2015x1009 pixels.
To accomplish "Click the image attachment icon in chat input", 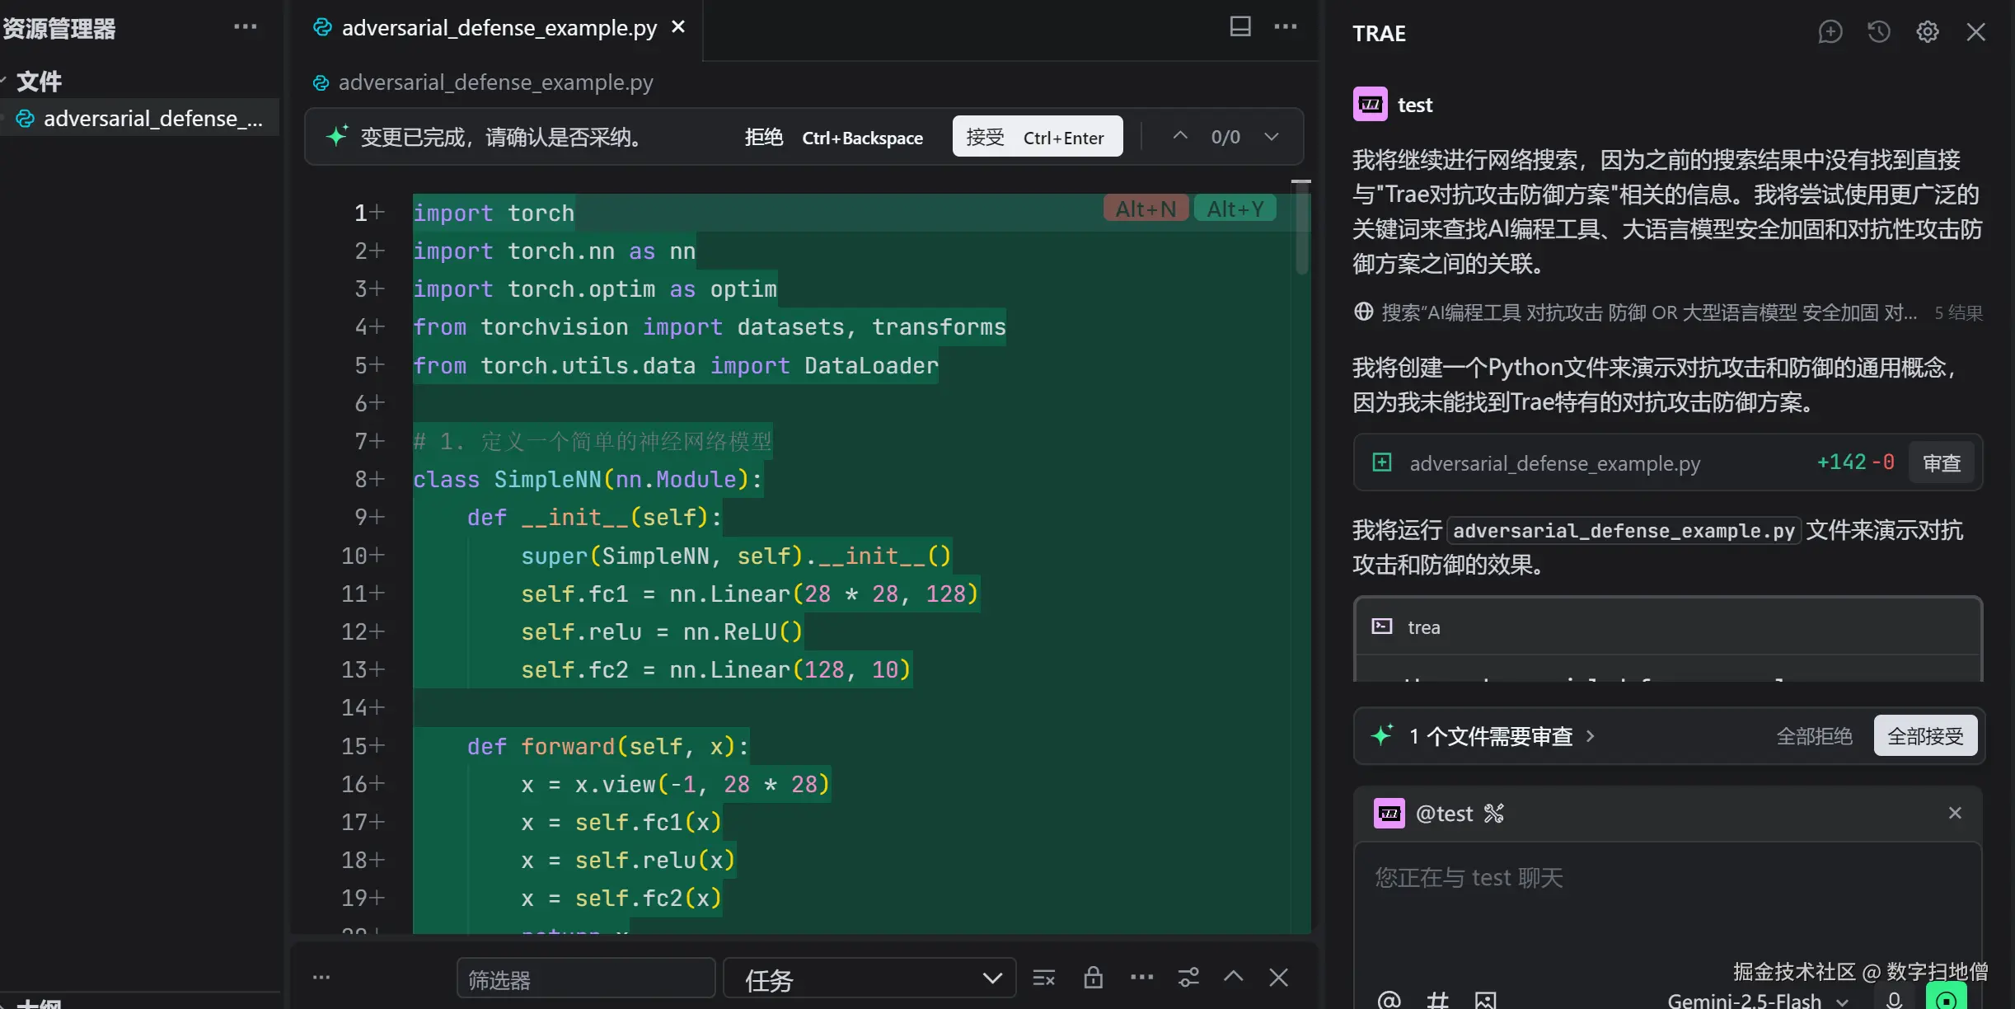I will click(x=1485, y=1000).
